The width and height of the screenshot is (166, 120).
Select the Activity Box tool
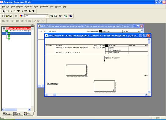(x=7, y=11)
